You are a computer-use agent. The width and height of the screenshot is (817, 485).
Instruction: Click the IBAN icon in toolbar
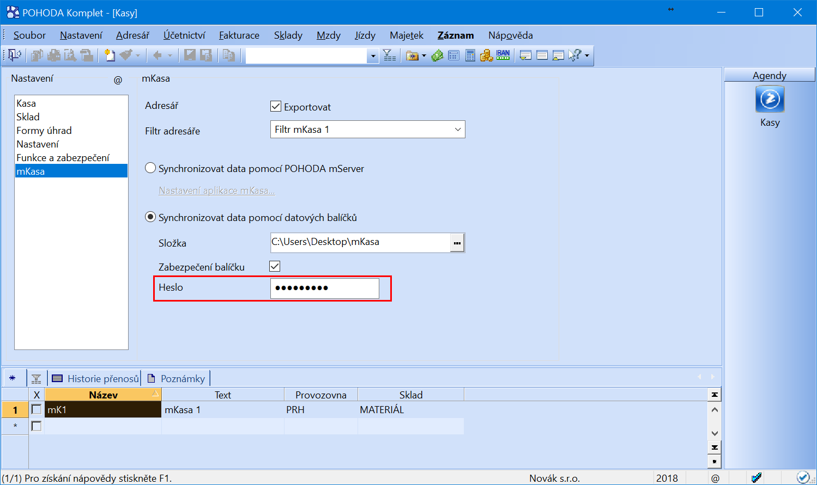tap(503, 55)
